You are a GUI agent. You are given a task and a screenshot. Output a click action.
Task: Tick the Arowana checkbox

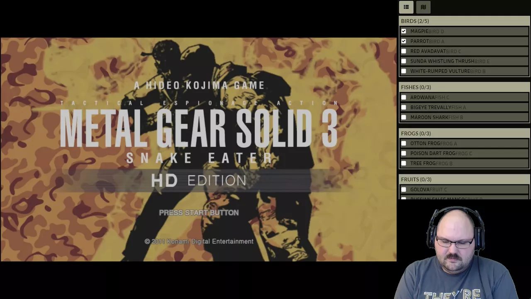click(404, 97)
